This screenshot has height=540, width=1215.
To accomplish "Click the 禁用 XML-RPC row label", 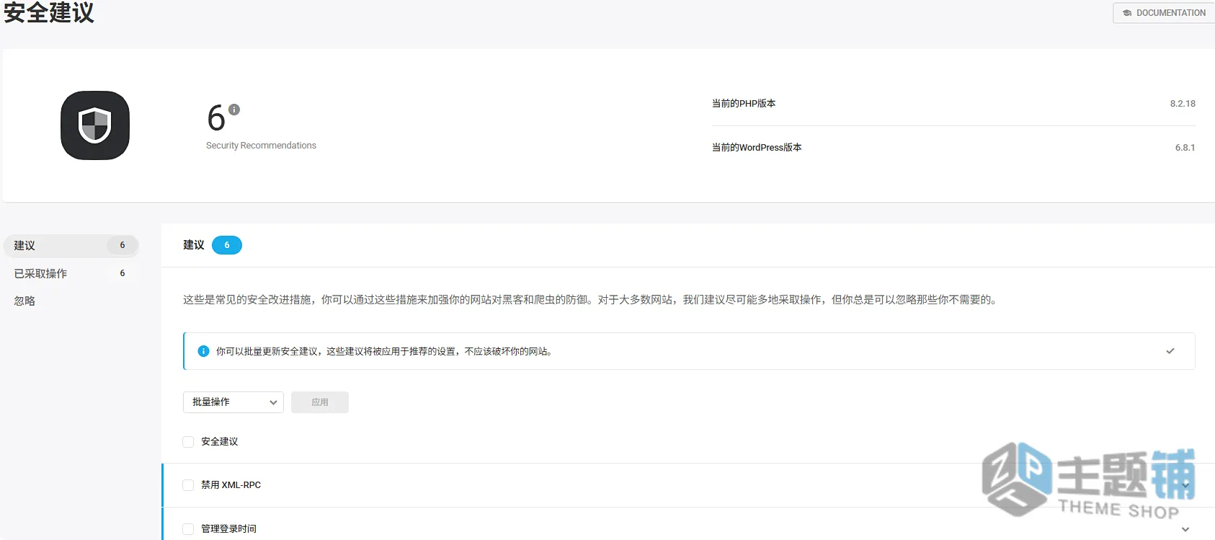I will 231,485.
